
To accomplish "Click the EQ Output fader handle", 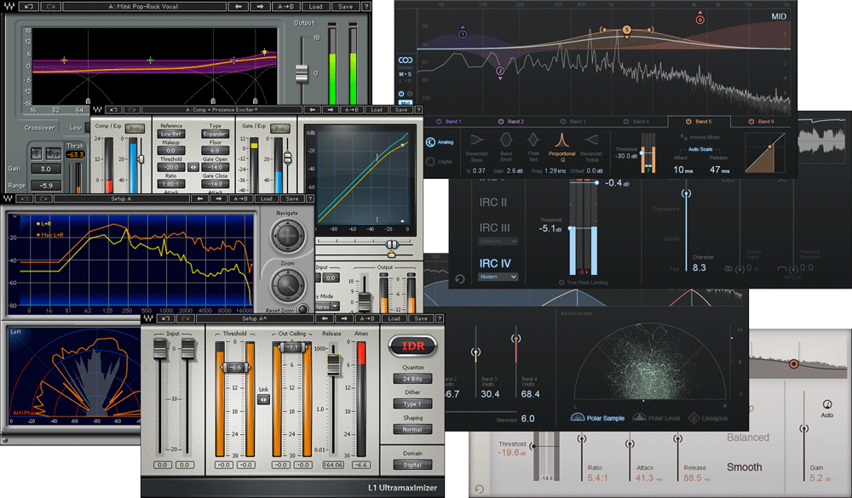I will (x=302, y=72).
